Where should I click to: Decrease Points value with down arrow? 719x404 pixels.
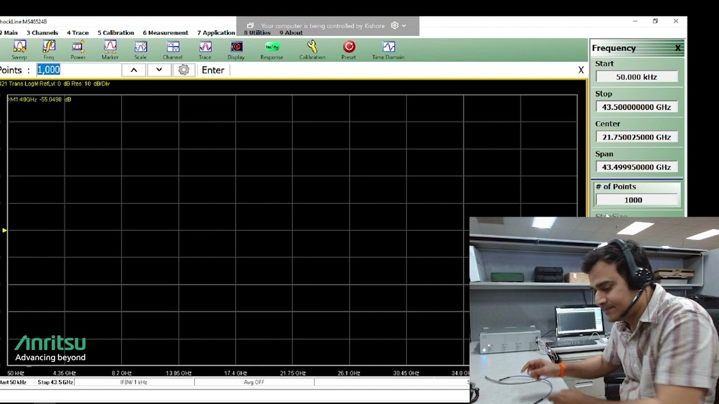click(159, 70)
